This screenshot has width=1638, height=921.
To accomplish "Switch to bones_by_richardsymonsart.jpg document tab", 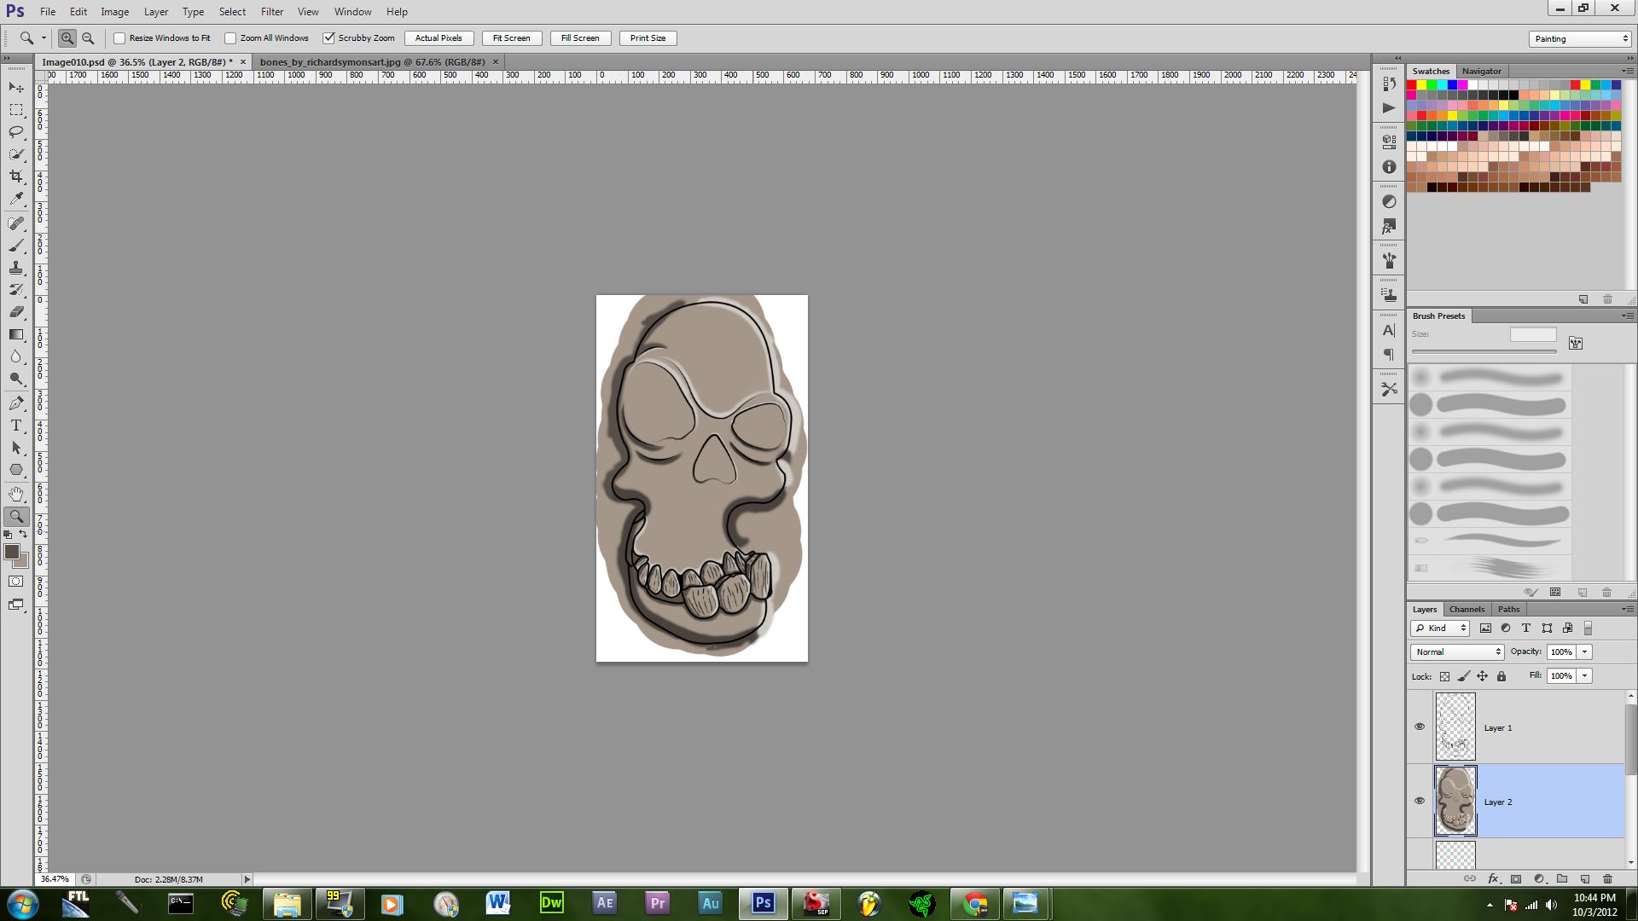I will click(372, 62).
